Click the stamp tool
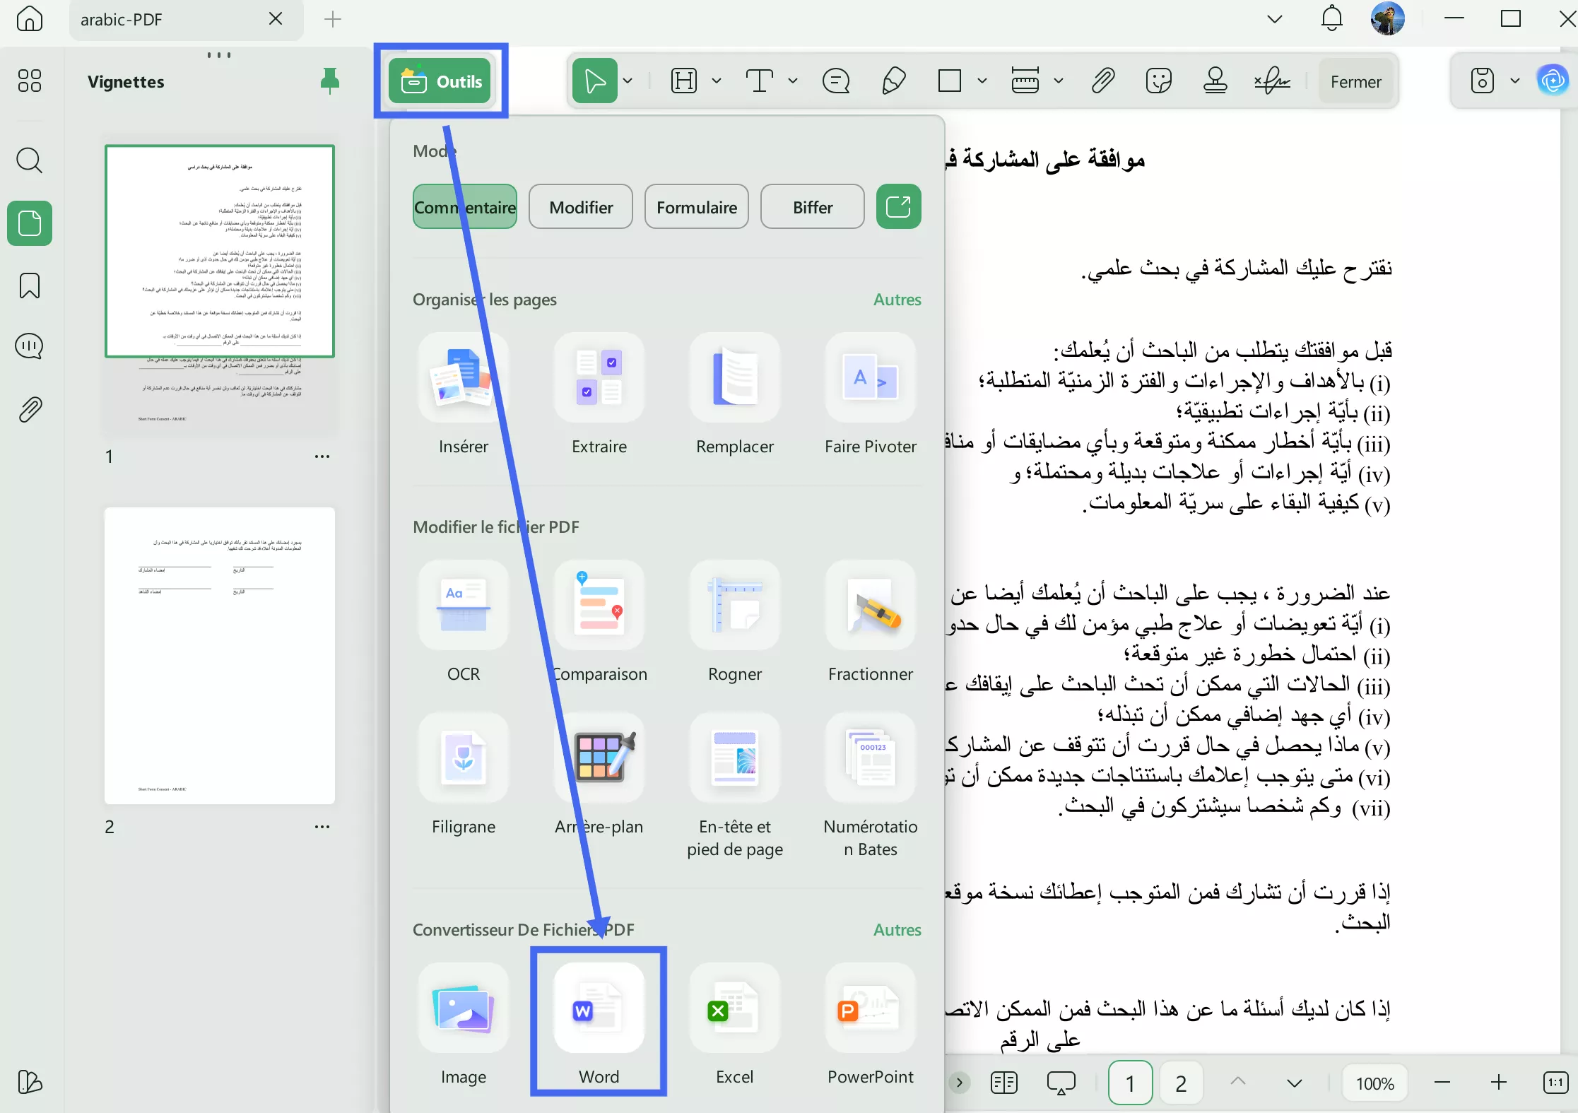Viewport: 1578px width, 1113px height. click(1215, 80)
